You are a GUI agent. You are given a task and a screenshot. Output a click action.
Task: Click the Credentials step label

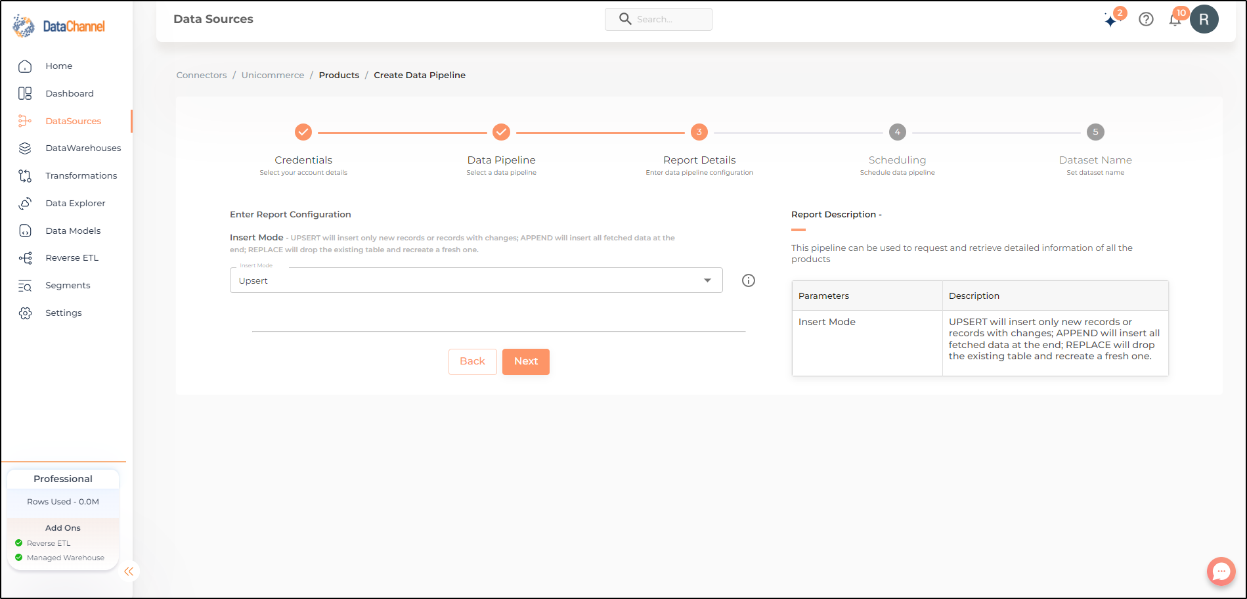pos(303,160)
